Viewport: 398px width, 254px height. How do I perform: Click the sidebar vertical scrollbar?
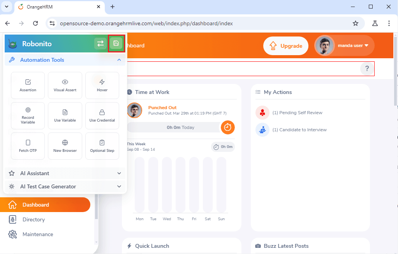(x=96, y=206)
